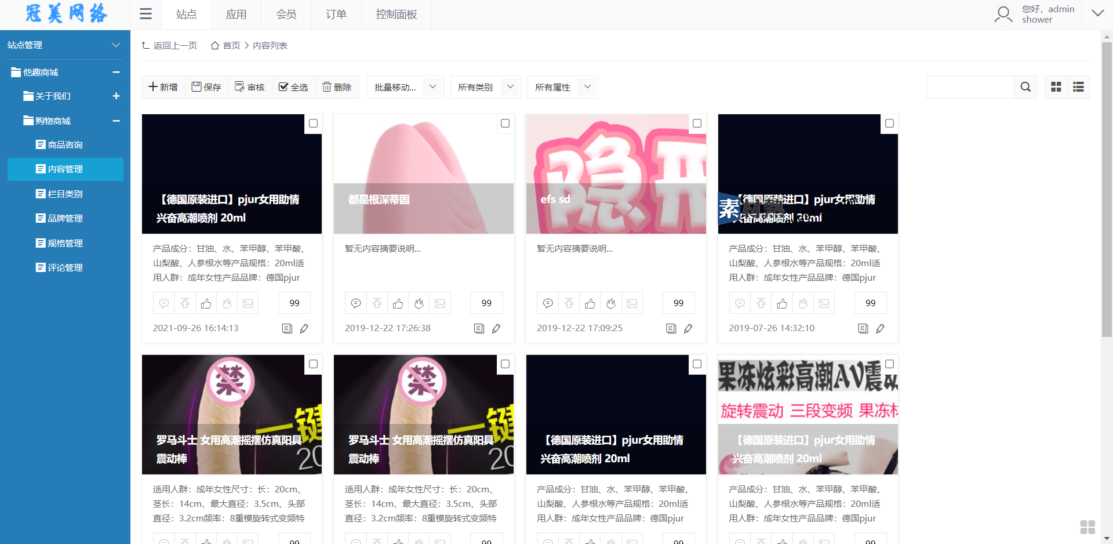Click the search magnifier button
The height and width of the screenshot is (544, 1113).
1025,87
